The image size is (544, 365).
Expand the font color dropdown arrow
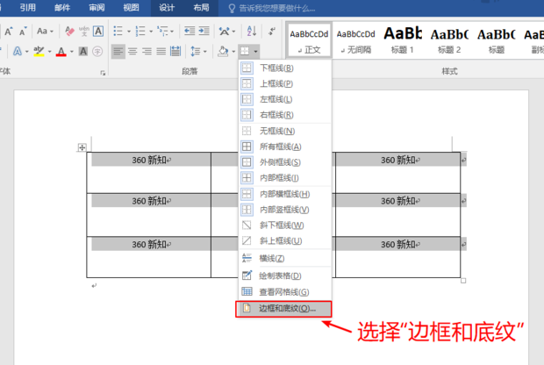(71, 51)
